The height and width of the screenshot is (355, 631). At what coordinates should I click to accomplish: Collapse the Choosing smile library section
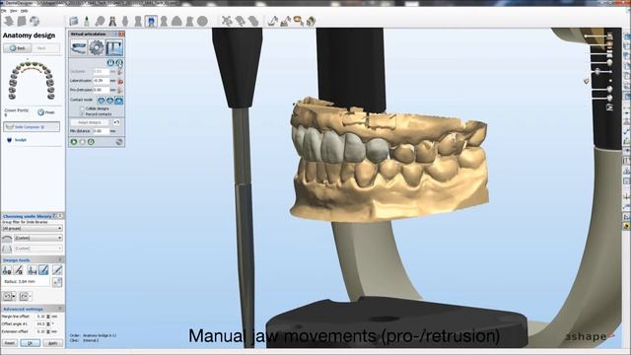click(x=60, y=216)
